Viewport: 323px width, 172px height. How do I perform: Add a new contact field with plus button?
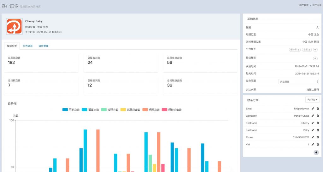pos(316,153)
